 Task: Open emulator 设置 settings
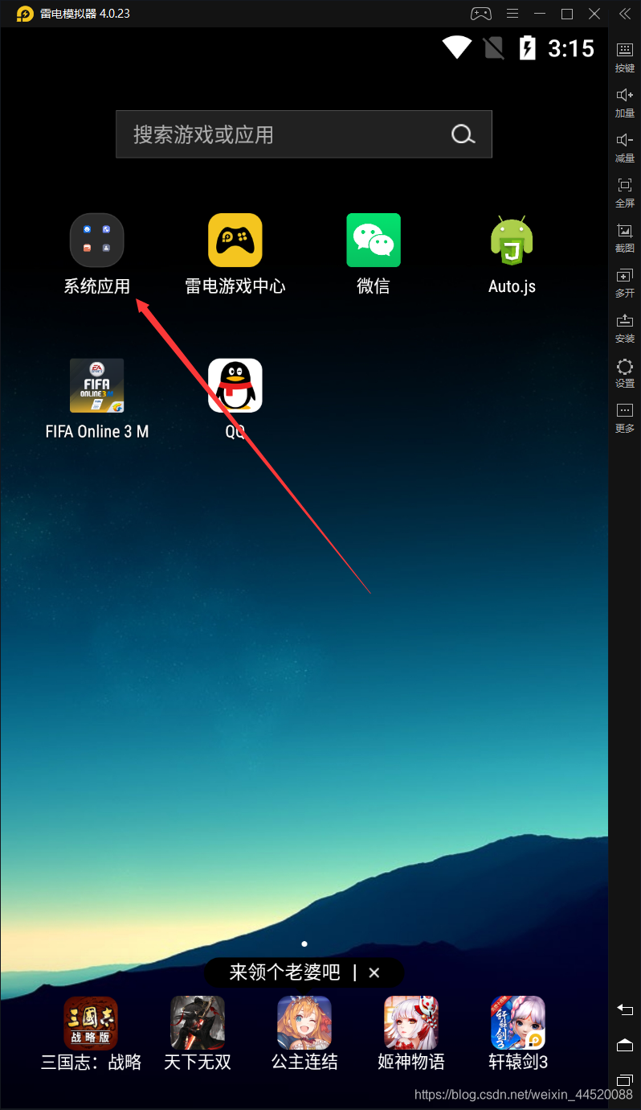pos(625,373)
